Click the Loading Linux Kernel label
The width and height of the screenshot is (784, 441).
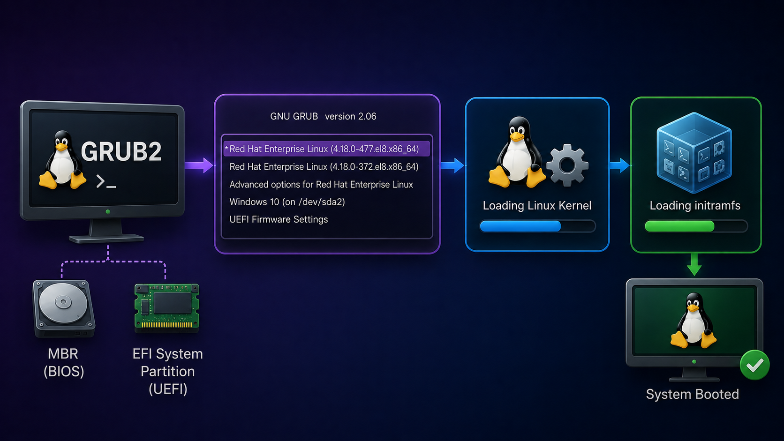(x=537, y=206)
